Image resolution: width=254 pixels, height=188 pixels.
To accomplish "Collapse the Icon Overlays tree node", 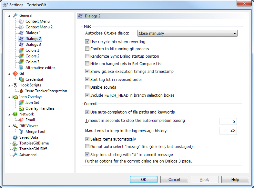I will [10, 97].
